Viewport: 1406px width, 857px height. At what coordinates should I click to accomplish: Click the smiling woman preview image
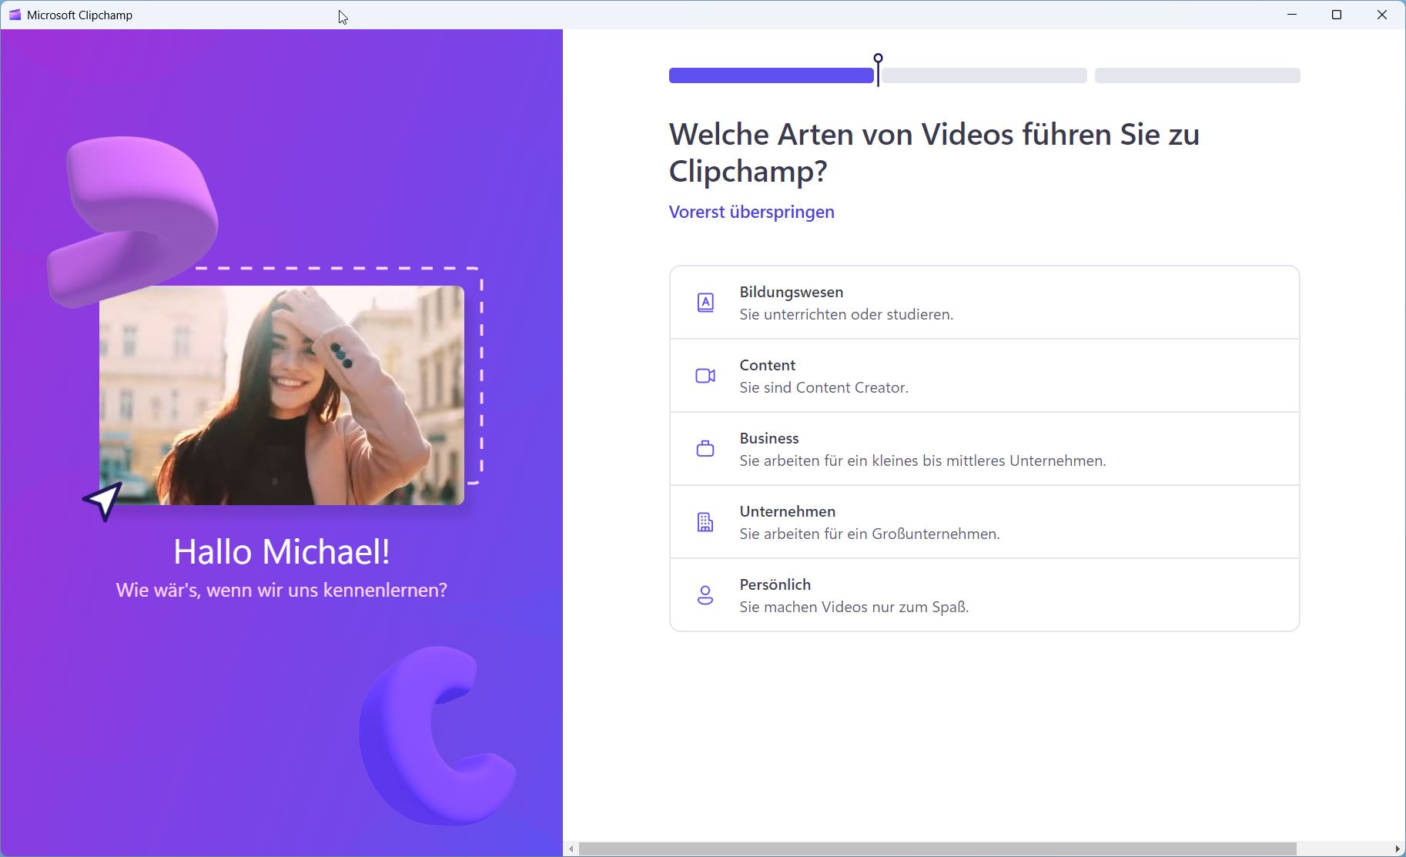point(282,395)
